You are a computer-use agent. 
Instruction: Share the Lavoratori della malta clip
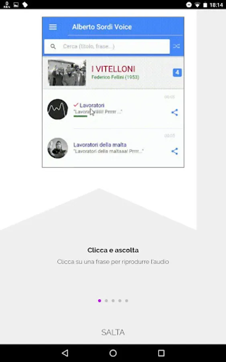pyautogui.click(x=175, y=151)
